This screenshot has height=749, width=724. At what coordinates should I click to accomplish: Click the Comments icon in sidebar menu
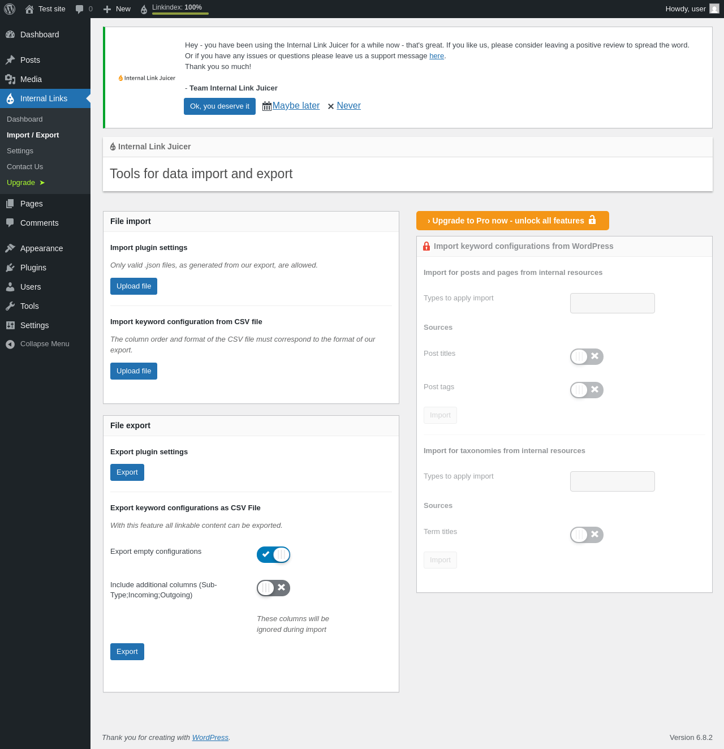[10, 223]
